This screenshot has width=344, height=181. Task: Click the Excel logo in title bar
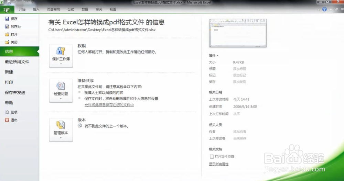point(2,2)
